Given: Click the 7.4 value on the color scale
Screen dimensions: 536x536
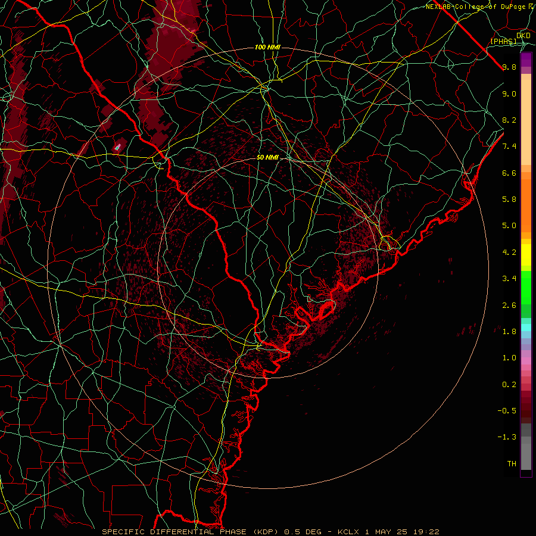Looking at the screenshot, I should (x=509, y=147).
